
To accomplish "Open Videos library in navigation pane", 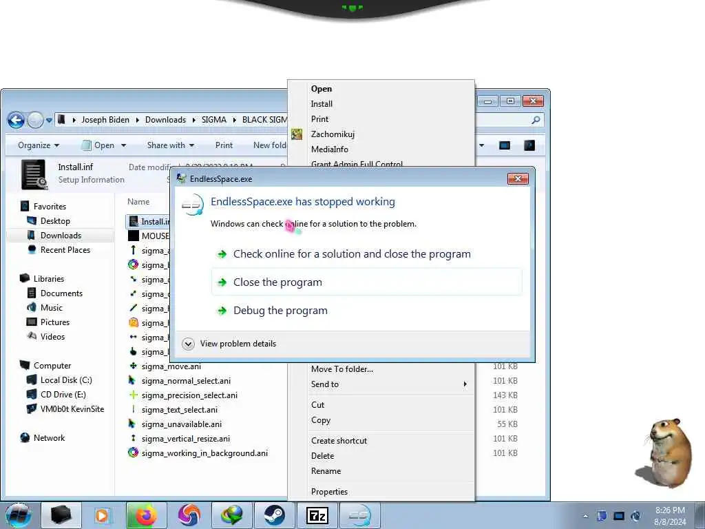I will [52, 336].
